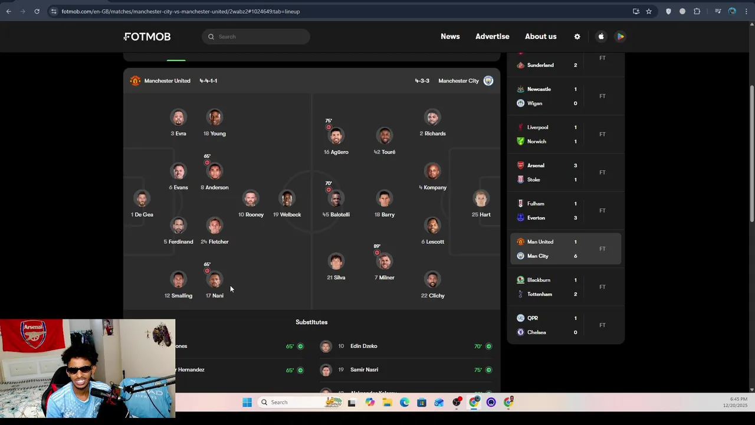Click the Manchester City team name
The width and height of the screenshot is (755, 425).
(x=458, y=81)
